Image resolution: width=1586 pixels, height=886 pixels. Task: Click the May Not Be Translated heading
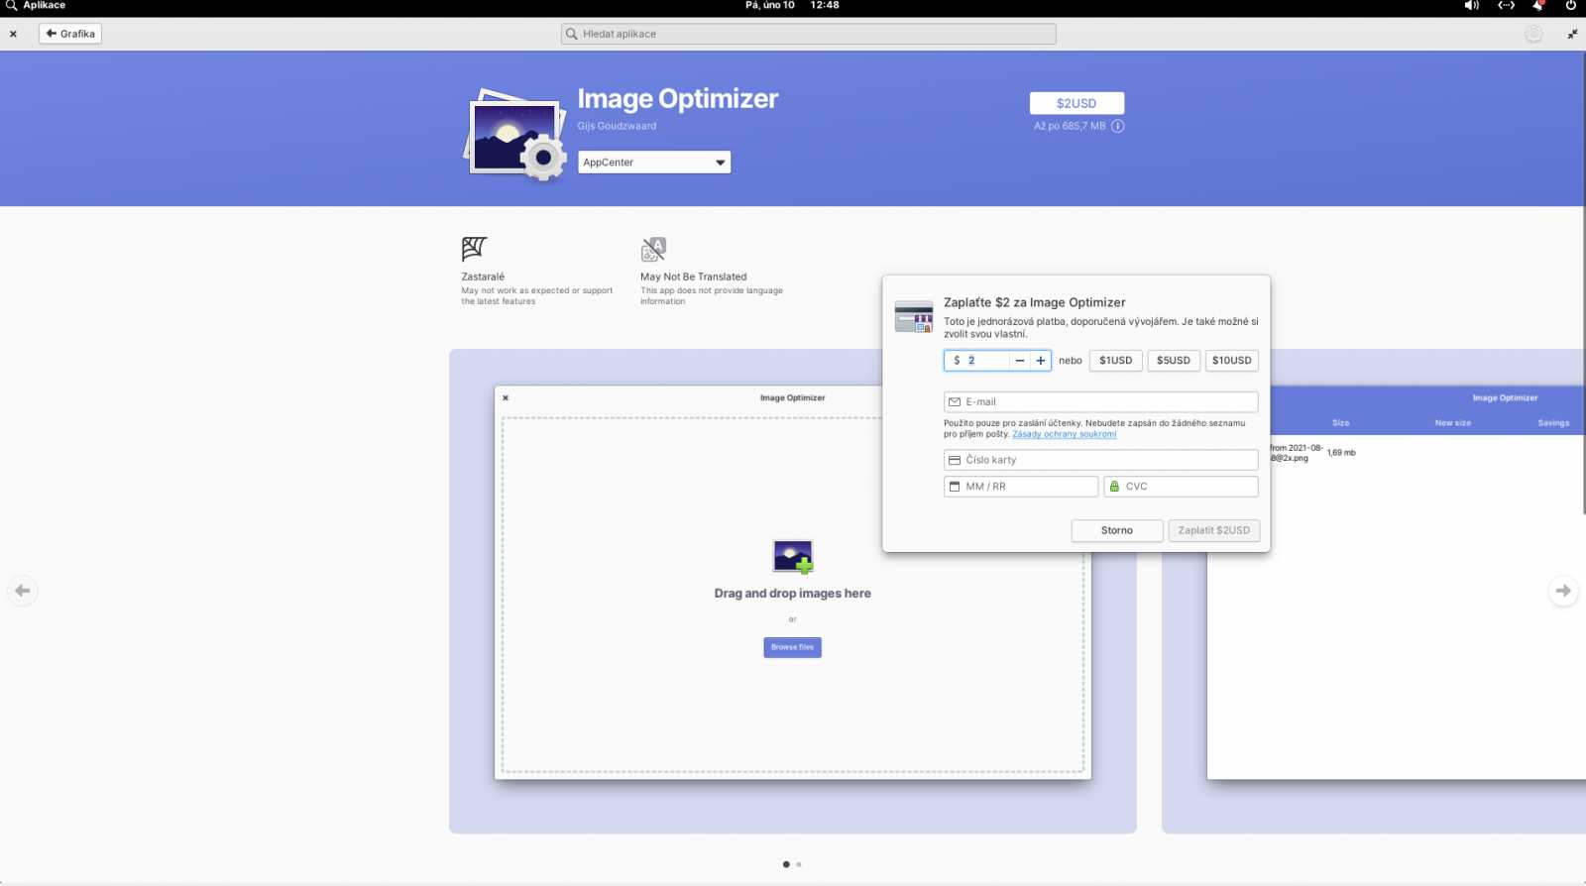pos(694,277)
